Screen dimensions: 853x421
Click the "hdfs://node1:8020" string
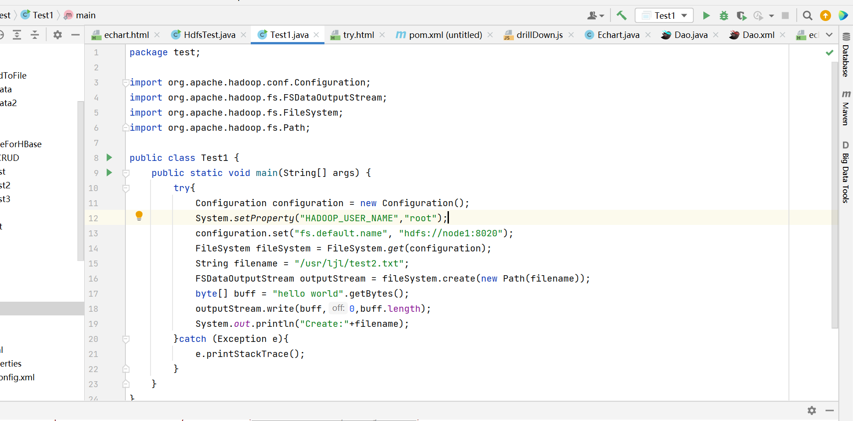tap(451, 233)
